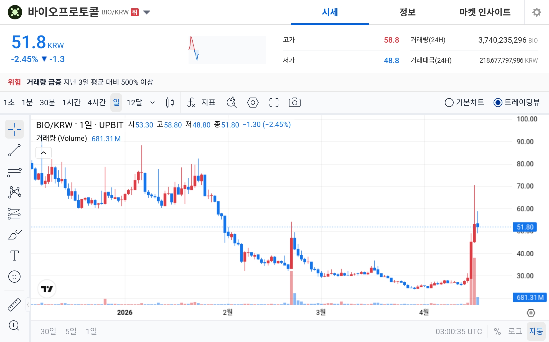
Task: Switch to the 정보 tab
Action: coord(407,12)
